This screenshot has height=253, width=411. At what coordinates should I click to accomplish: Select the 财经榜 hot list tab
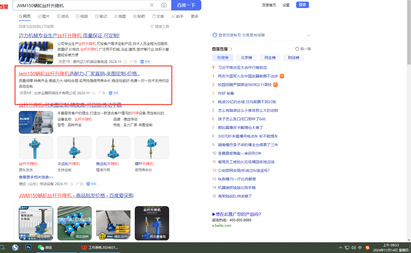pyautogui.click(x=293, y=58)
